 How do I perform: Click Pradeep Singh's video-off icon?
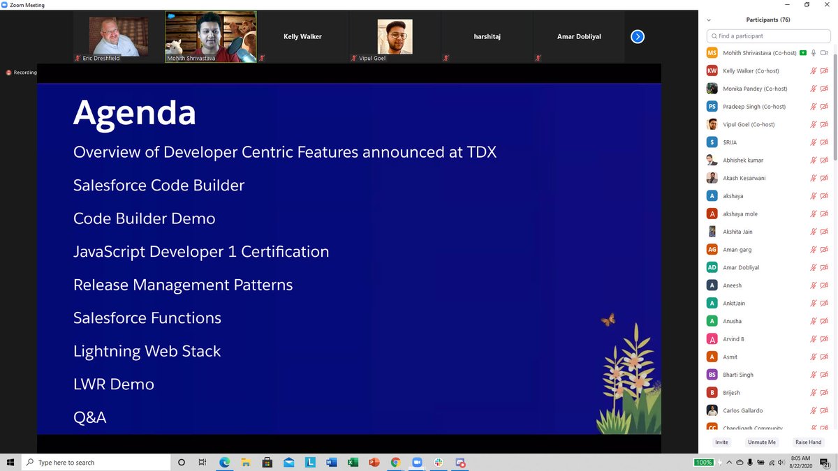[824, 107]
